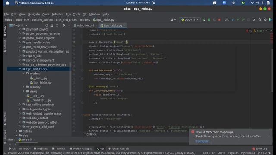Click expand all icon in Project panel

52,25
